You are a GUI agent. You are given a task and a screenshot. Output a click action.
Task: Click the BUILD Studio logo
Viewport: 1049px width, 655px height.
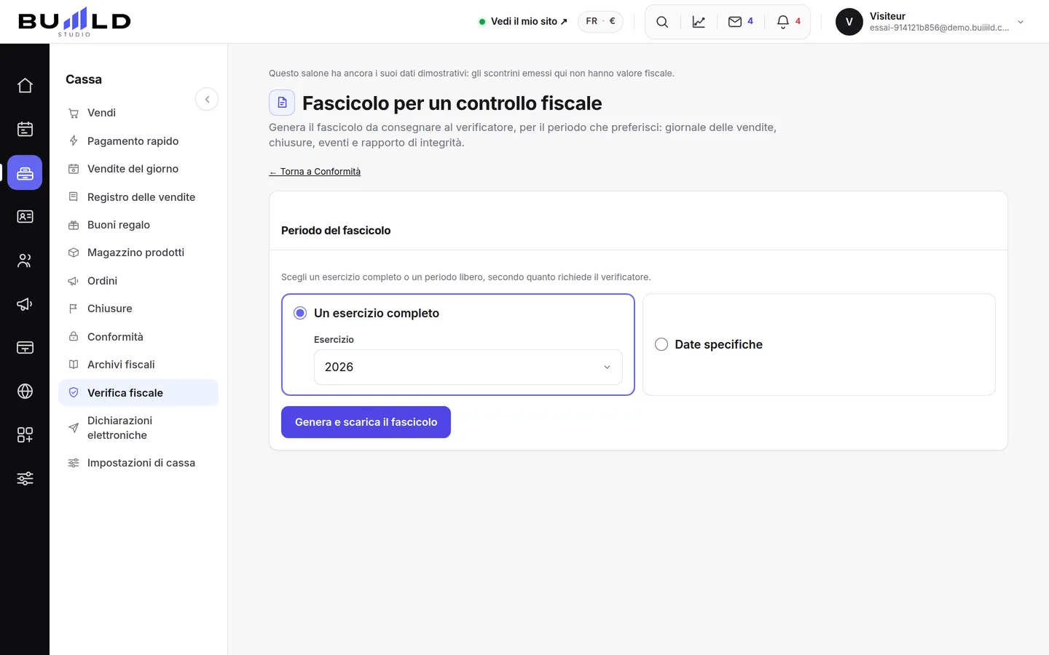point(74,22)
